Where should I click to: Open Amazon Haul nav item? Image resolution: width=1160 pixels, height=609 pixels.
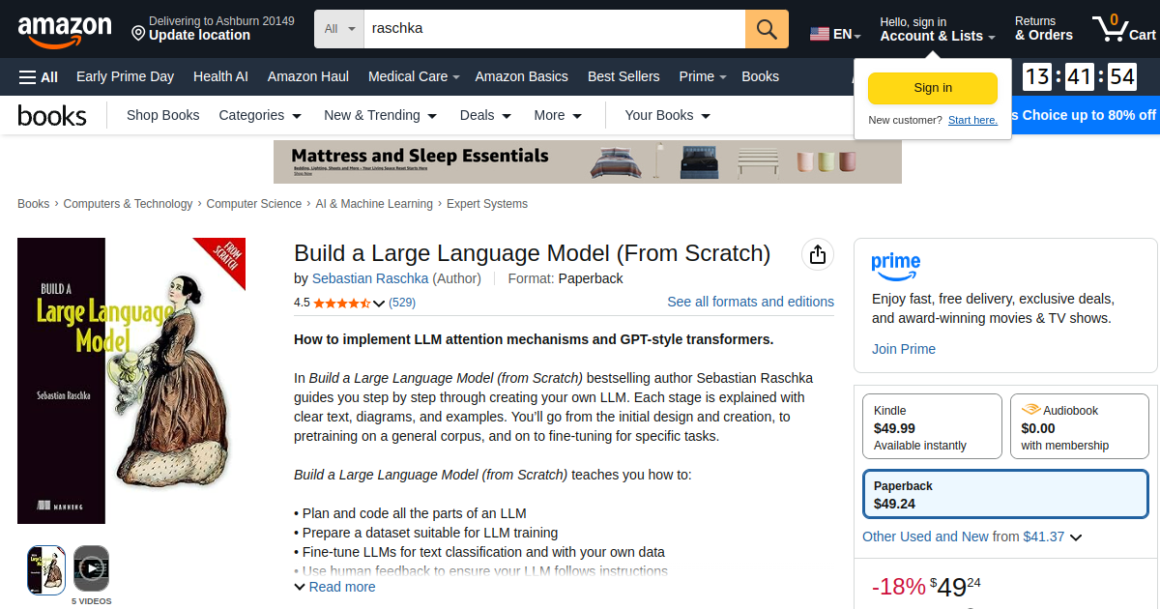coord(308,76)
